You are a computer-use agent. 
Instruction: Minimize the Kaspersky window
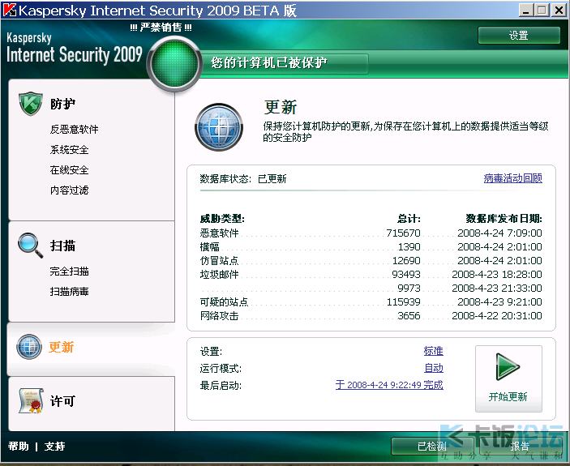point(525,11)
